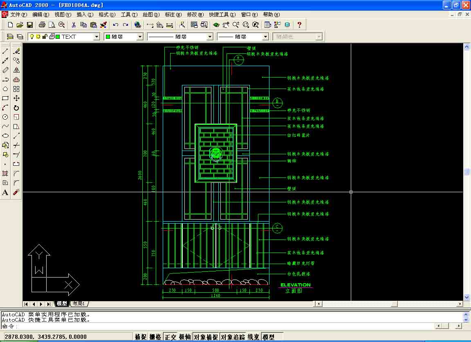Click vertical scrollbar down arrow of drawing area
The width and height of the screenshot is (471, 342).
coord(467,298)
